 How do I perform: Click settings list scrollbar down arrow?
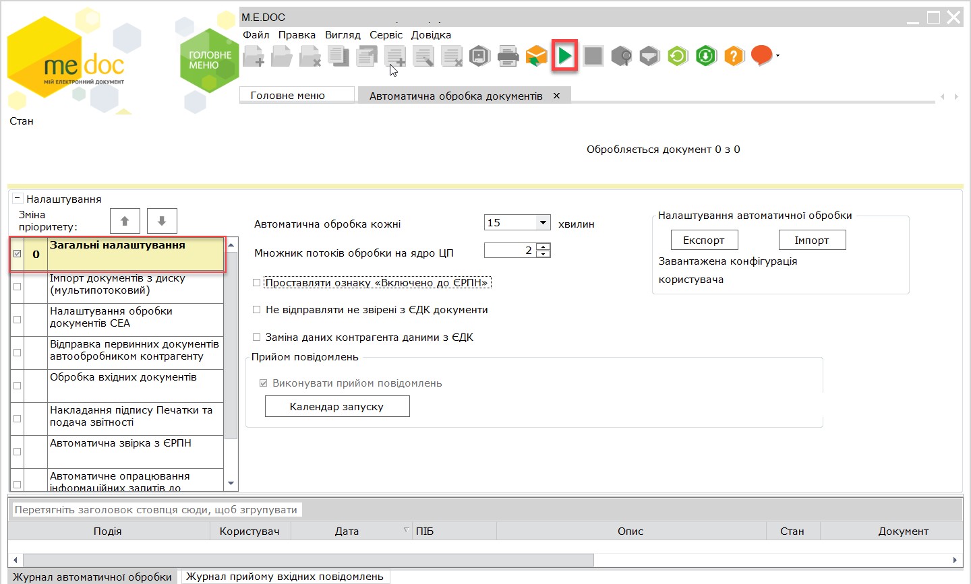(231, 484)
